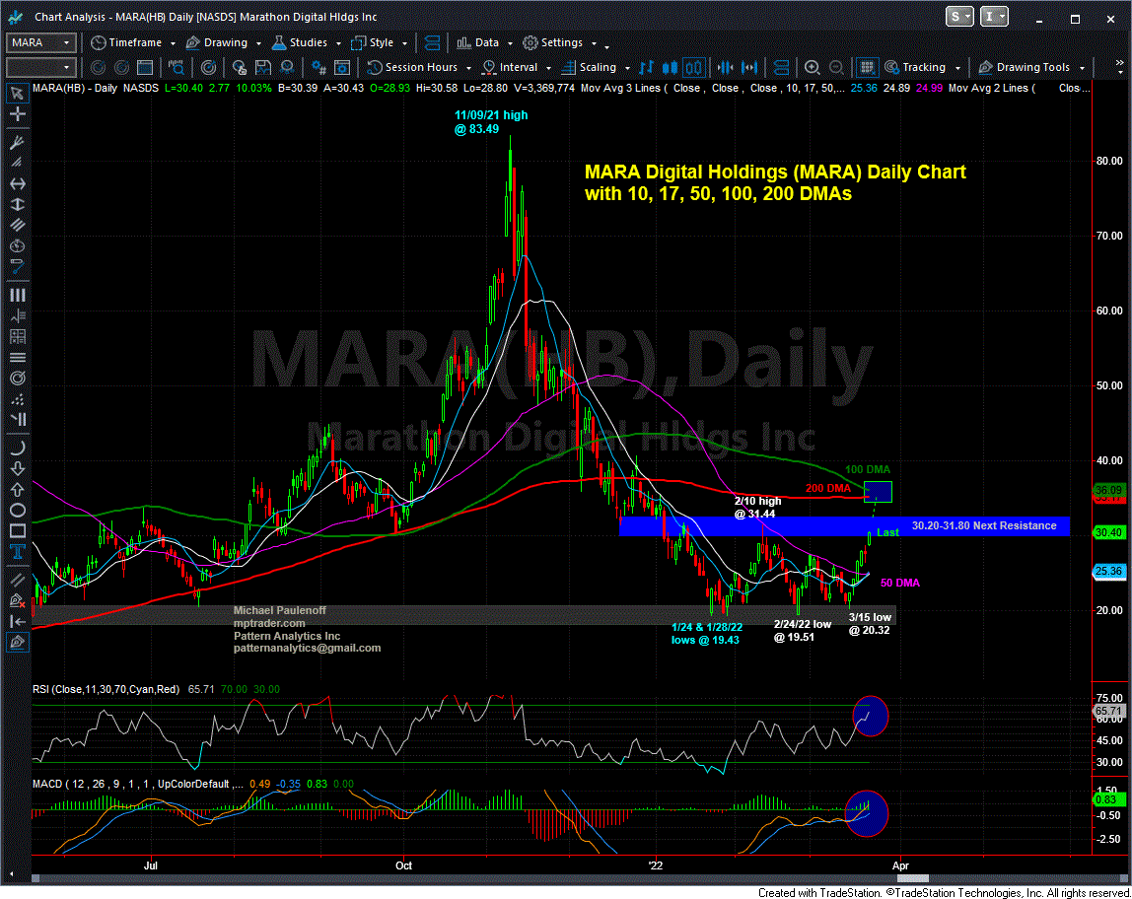Viewport: 1132px width, 899px height.
Task: Click the save chart analysis icon
Action: [x=263, y=68]
